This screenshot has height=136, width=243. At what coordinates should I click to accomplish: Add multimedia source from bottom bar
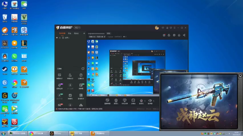[133, 102]
